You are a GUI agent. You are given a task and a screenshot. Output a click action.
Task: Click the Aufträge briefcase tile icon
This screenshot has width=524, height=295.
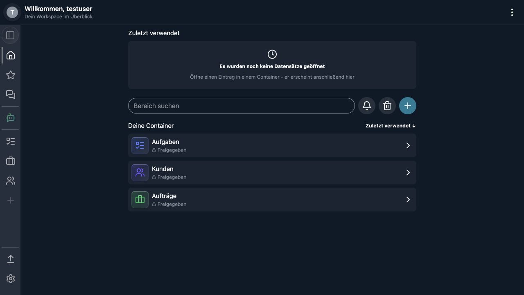[x=140, y=200]
